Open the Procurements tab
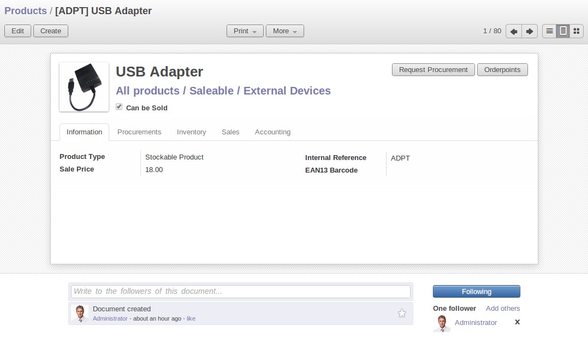 139,132
